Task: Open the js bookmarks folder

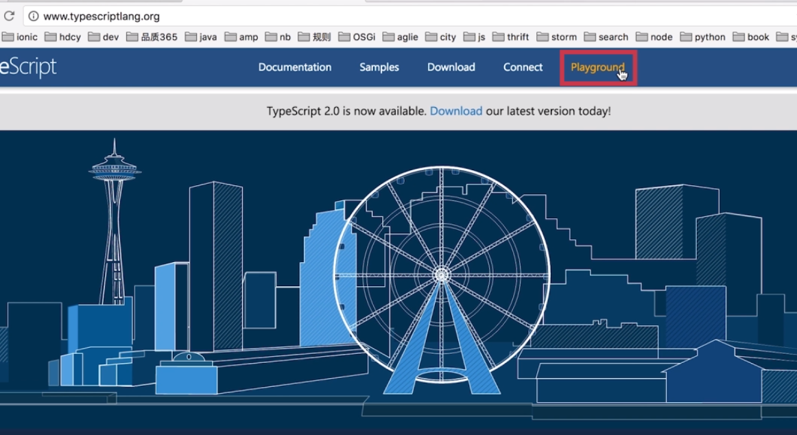Action: pos(474,37)
